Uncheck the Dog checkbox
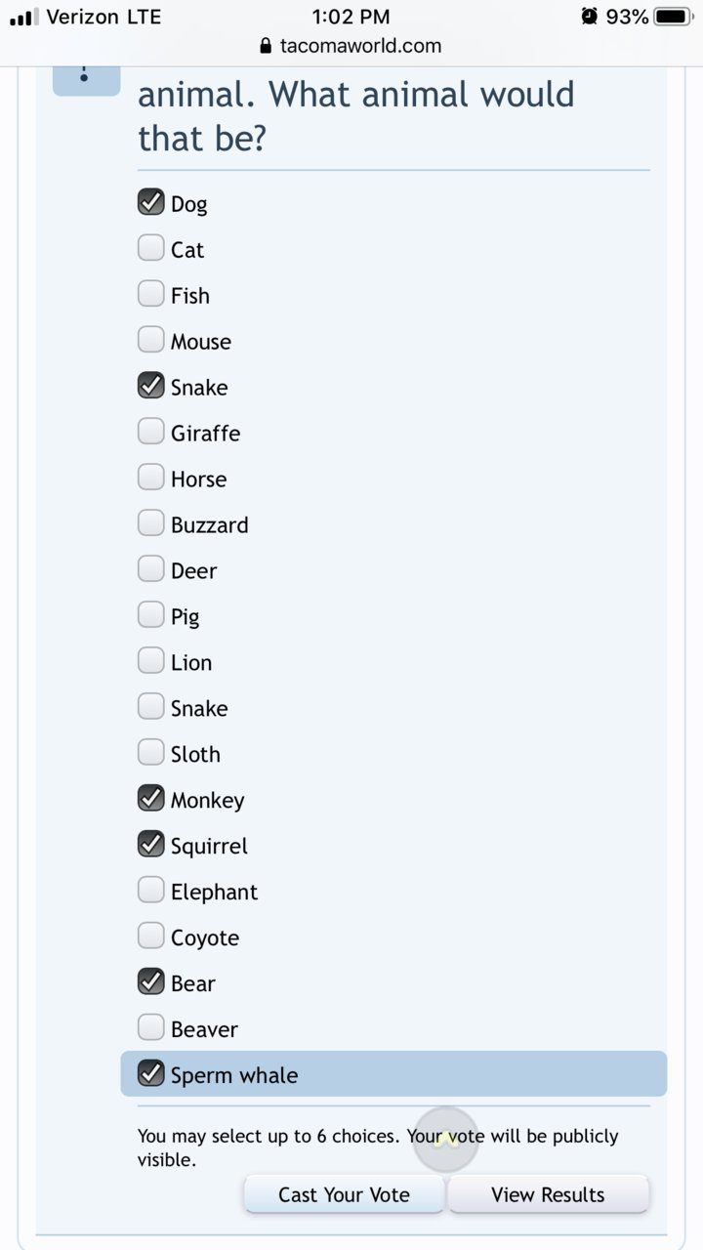The image size is (703, 1250). 150,202
